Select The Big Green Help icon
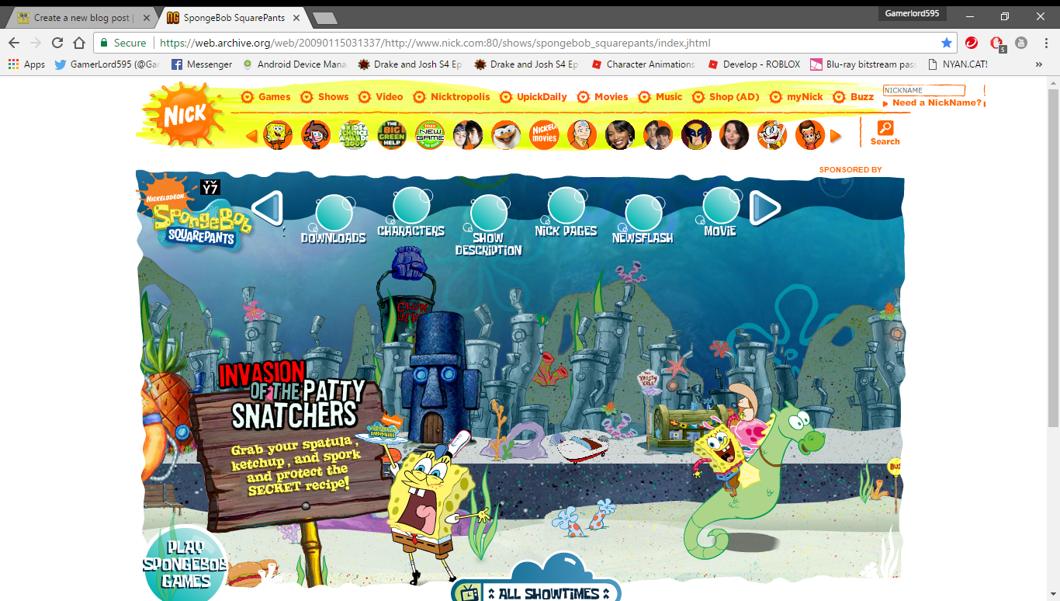The width and height of the screenshot is (1060, 601). tap(392, 135)
